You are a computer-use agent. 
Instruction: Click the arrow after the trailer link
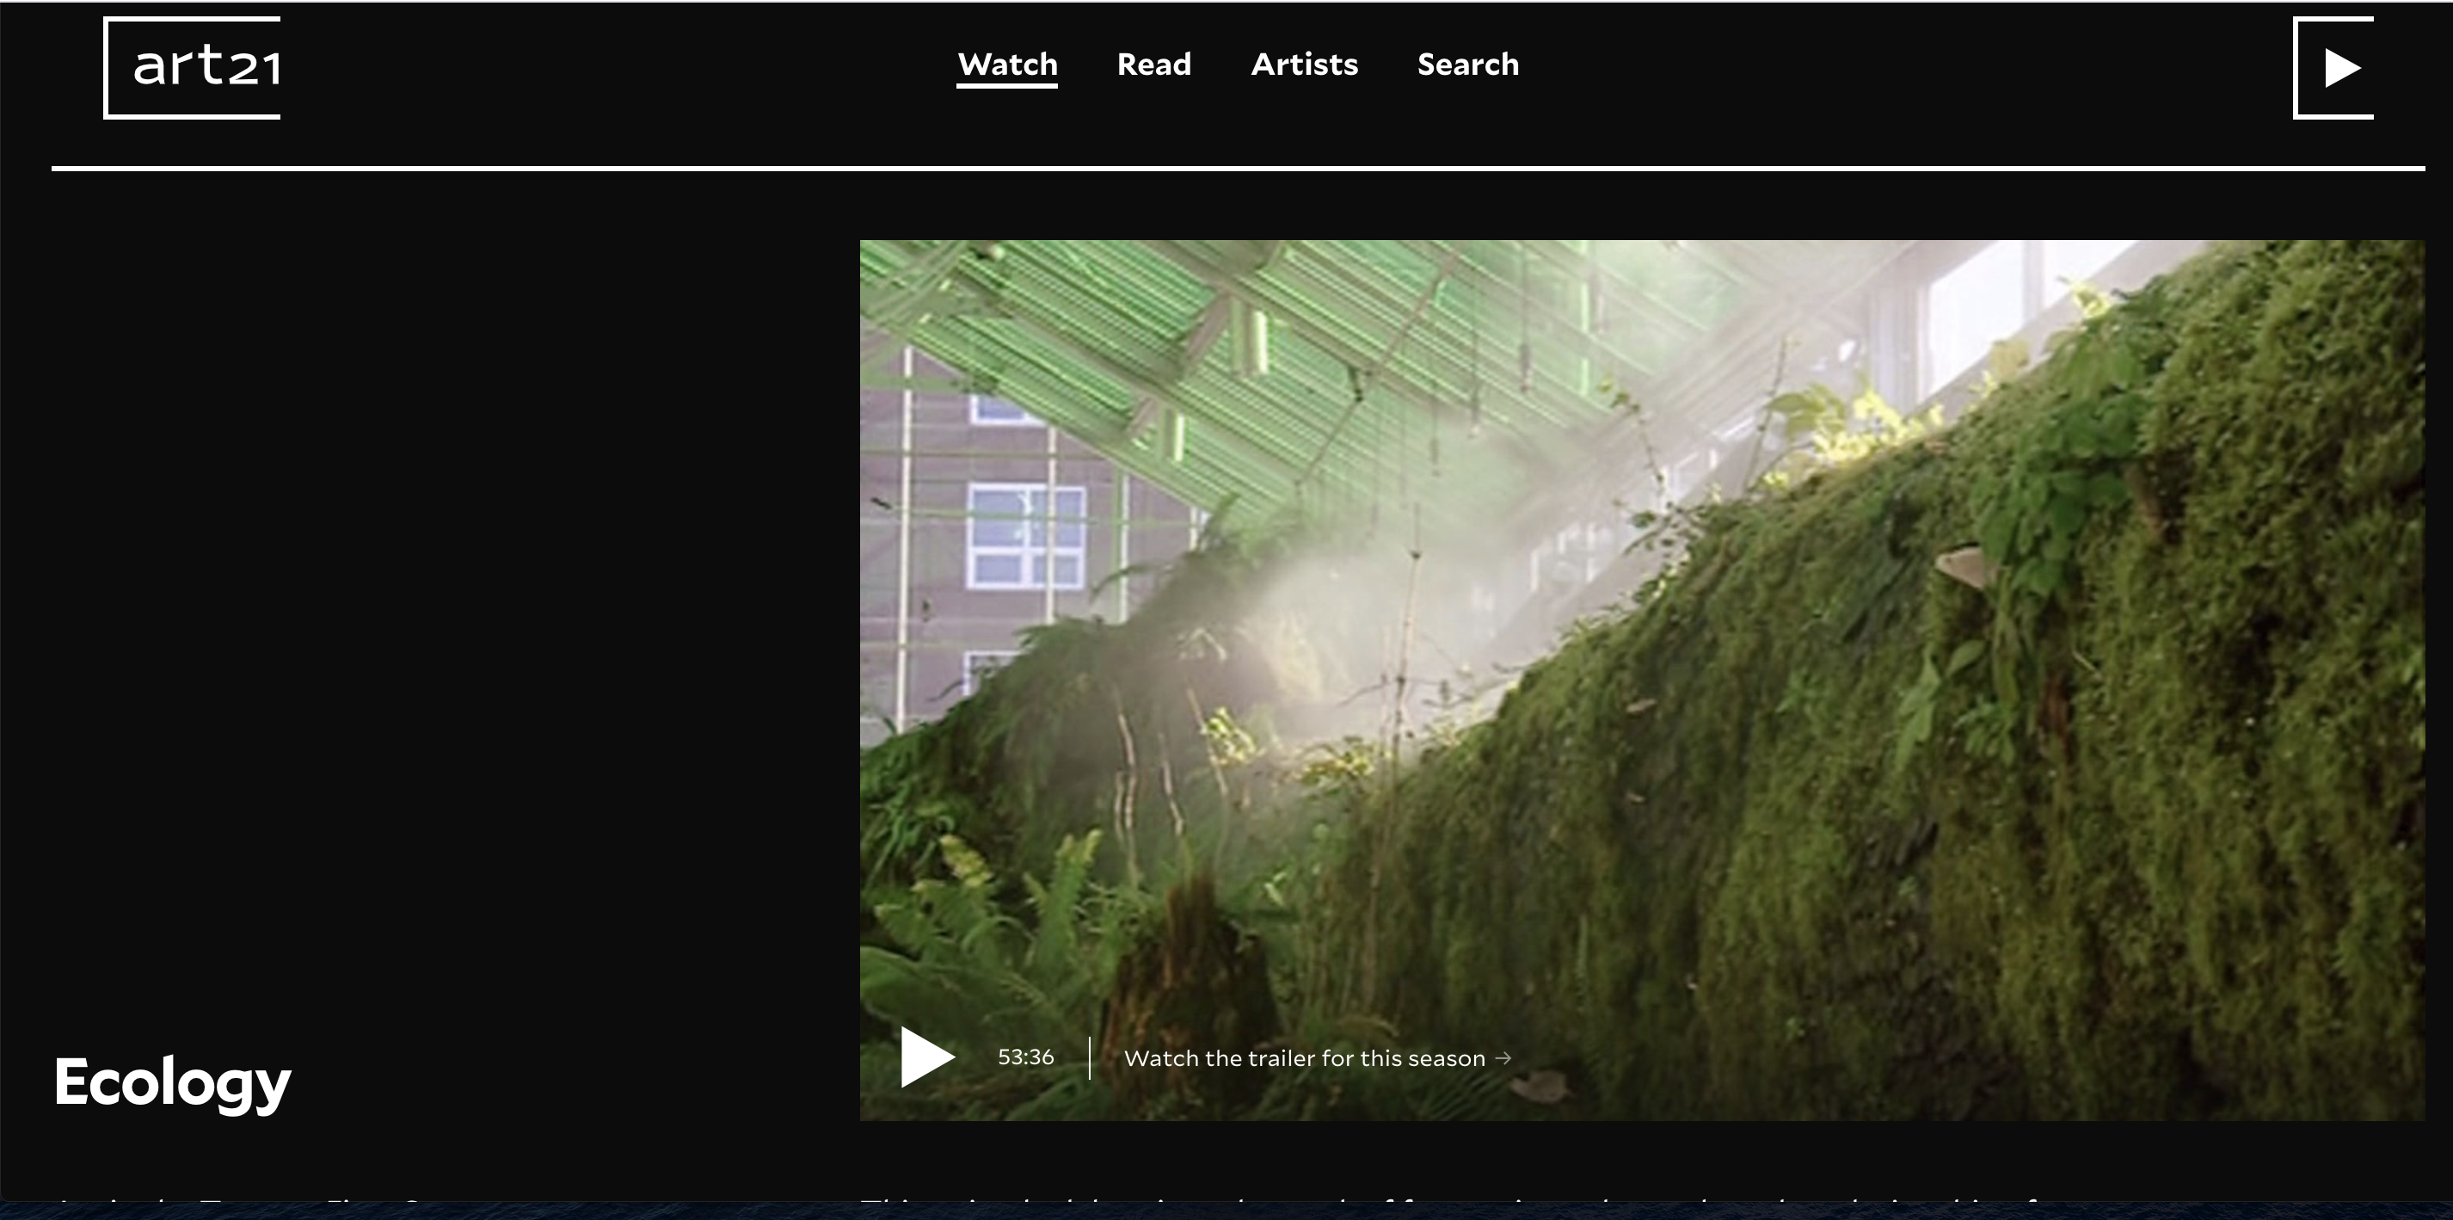[1503, 1057]
